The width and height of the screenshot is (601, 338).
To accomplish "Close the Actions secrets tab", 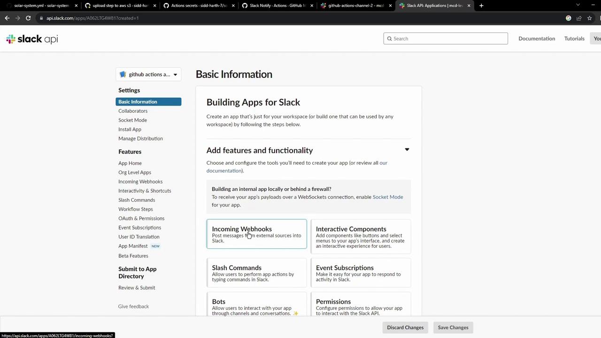I will [x=233, y=6].
